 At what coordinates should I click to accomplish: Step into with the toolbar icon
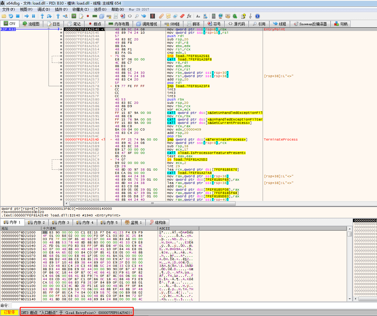(42, 16)
